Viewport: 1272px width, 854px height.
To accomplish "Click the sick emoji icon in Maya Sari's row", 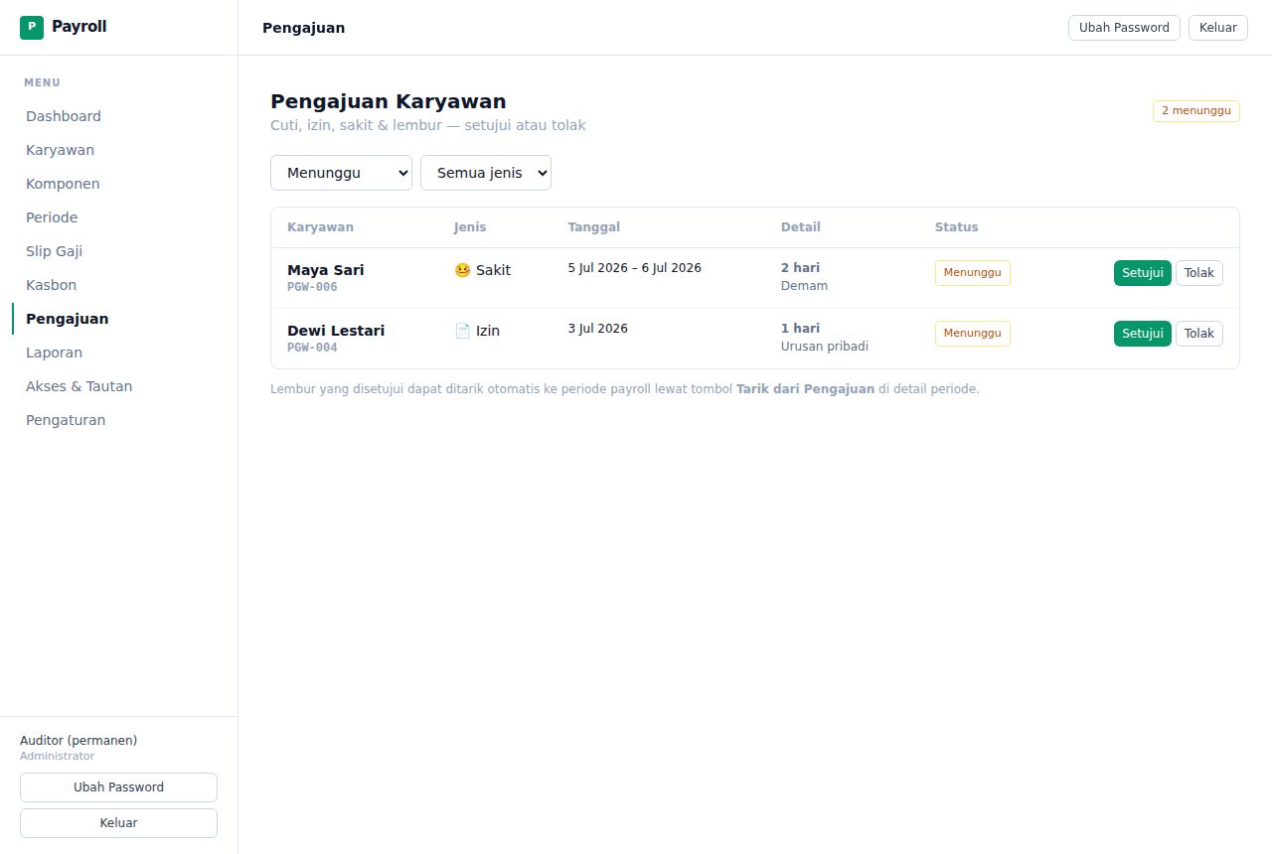I will pos(462,270).
